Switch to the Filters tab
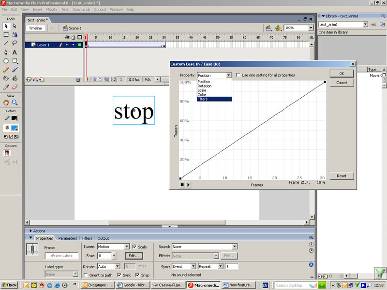 pos(87,238)
